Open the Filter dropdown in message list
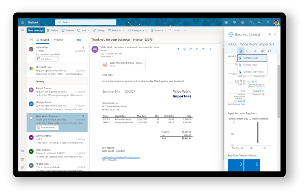 [x=79, y=40]
